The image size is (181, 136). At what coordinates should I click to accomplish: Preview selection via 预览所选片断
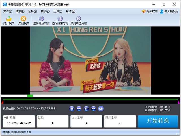click(79, 20)
